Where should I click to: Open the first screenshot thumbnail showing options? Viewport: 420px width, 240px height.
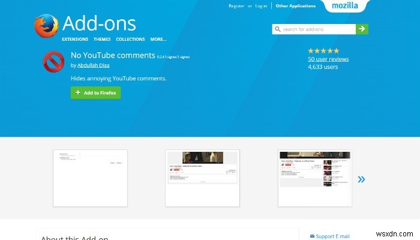point(90,178)
